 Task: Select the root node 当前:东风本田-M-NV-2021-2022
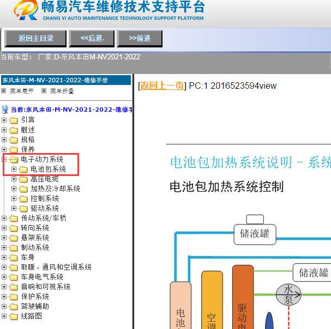pyautogui.click(x=71, y=109)
